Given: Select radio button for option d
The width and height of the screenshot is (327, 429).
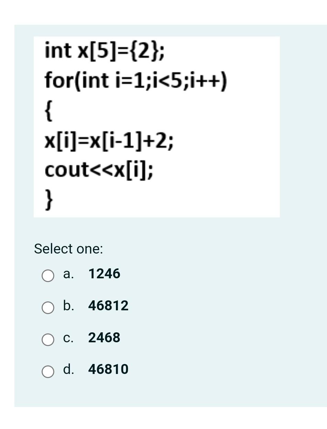Looking at the screenshot, I should point(48,372).
